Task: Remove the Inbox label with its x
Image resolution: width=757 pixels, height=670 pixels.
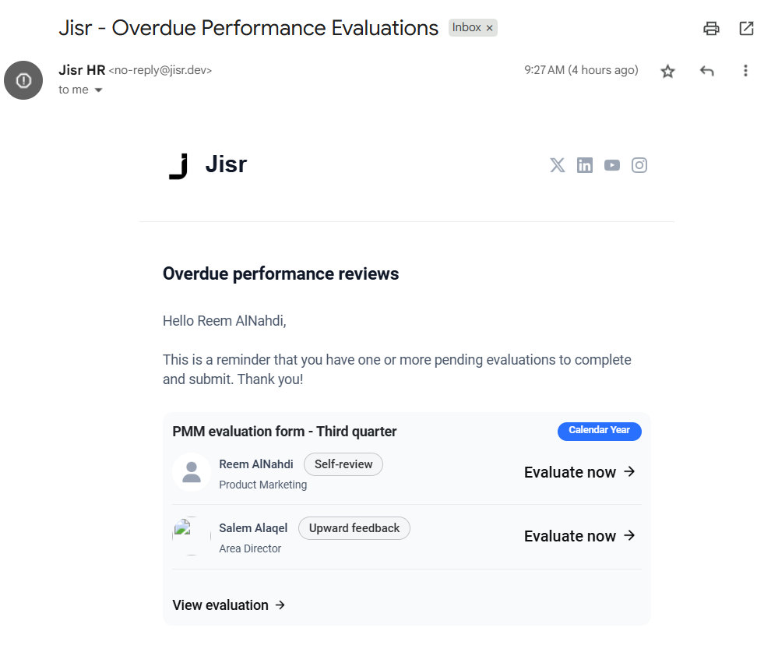Action: 489,28
